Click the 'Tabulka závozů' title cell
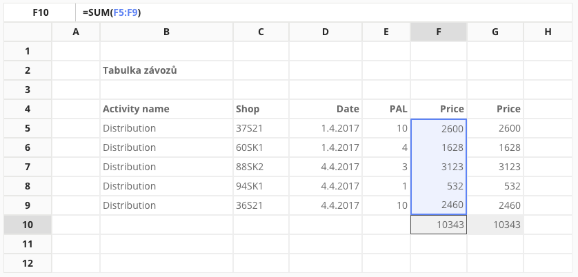The image size is (578, 277). (x=166, y=70)
